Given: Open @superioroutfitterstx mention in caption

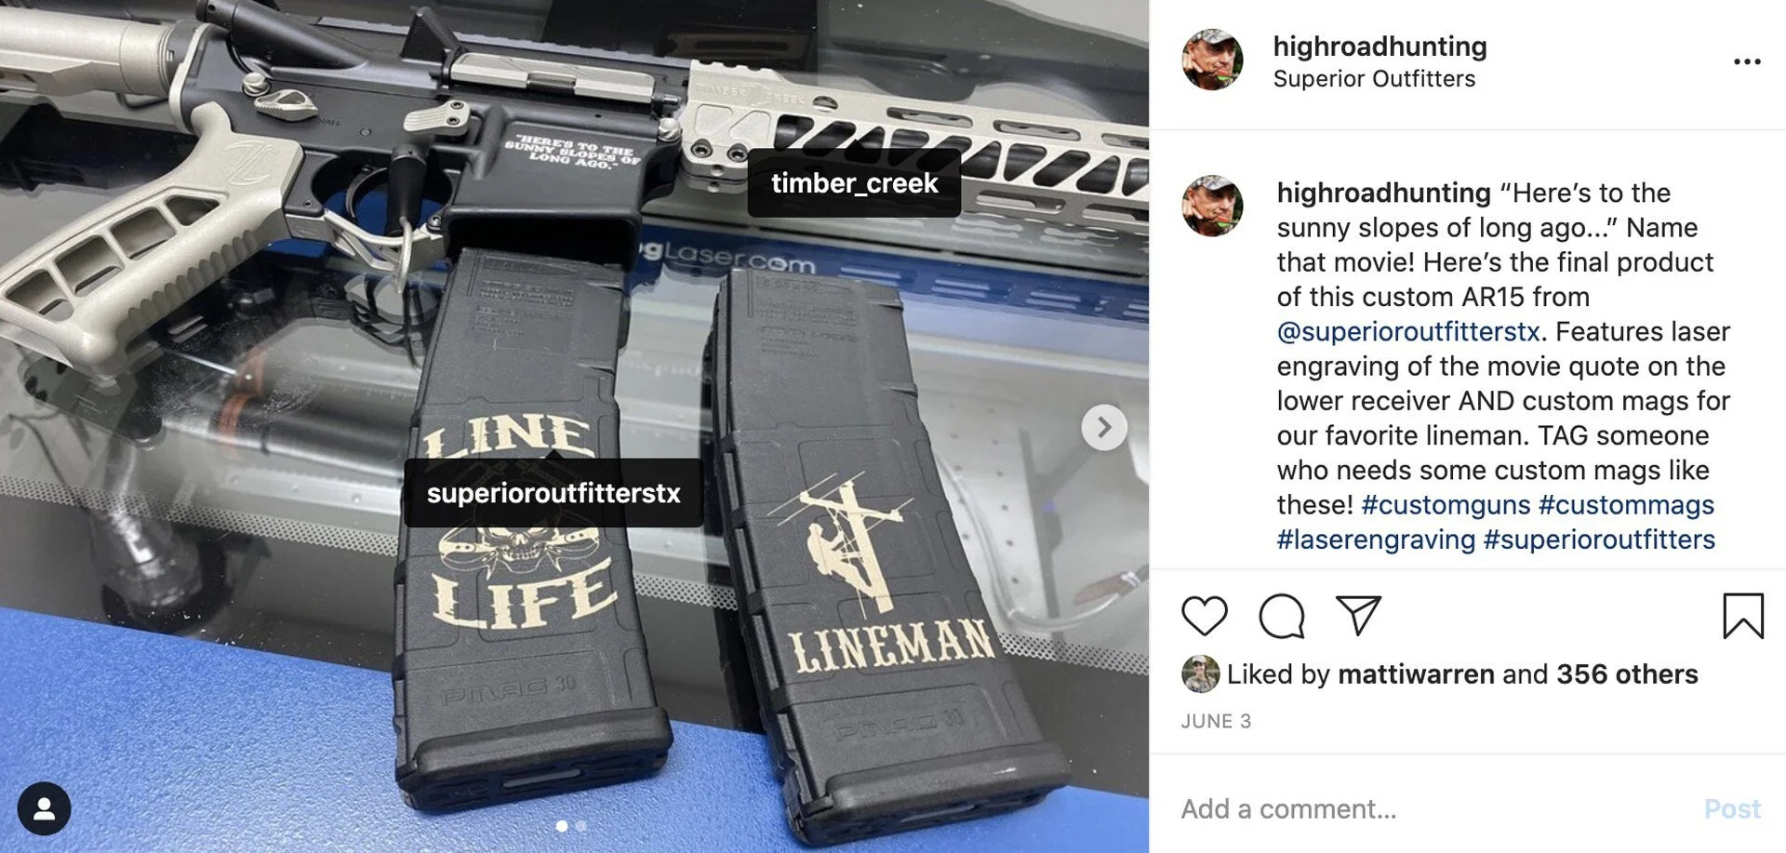Looking at the screenshot, I should click(1408, 331).
